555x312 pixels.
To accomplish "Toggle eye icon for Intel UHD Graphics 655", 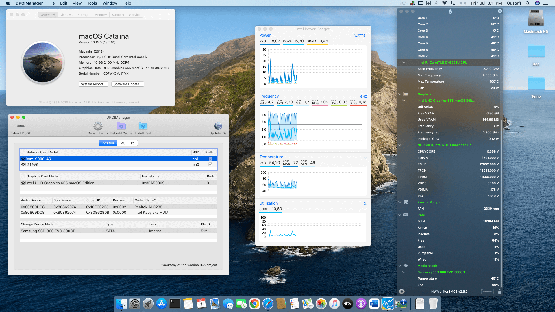I will click(23, 183).
